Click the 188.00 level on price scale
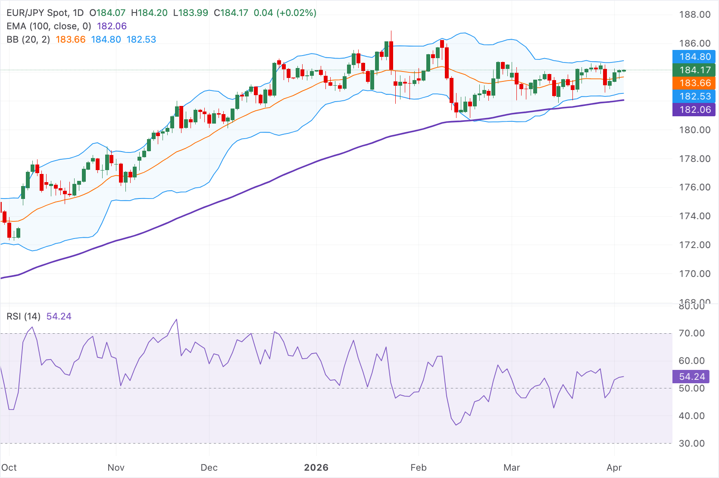719x478 pixels. (x=695, y=14)
